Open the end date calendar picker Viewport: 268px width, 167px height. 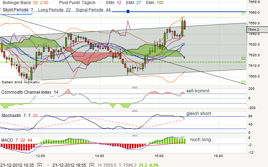[92, 165]
